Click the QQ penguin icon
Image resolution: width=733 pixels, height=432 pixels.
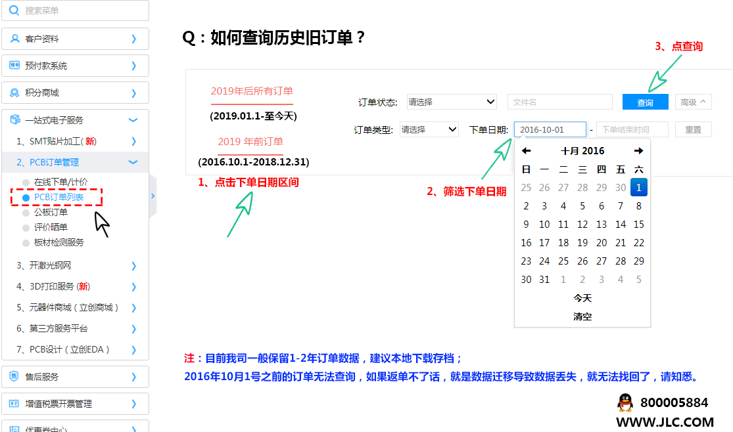click(x=625, y=402)
